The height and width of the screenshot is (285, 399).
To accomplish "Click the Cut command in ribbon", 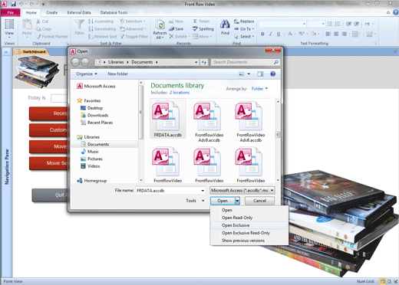I will point(42,21).
